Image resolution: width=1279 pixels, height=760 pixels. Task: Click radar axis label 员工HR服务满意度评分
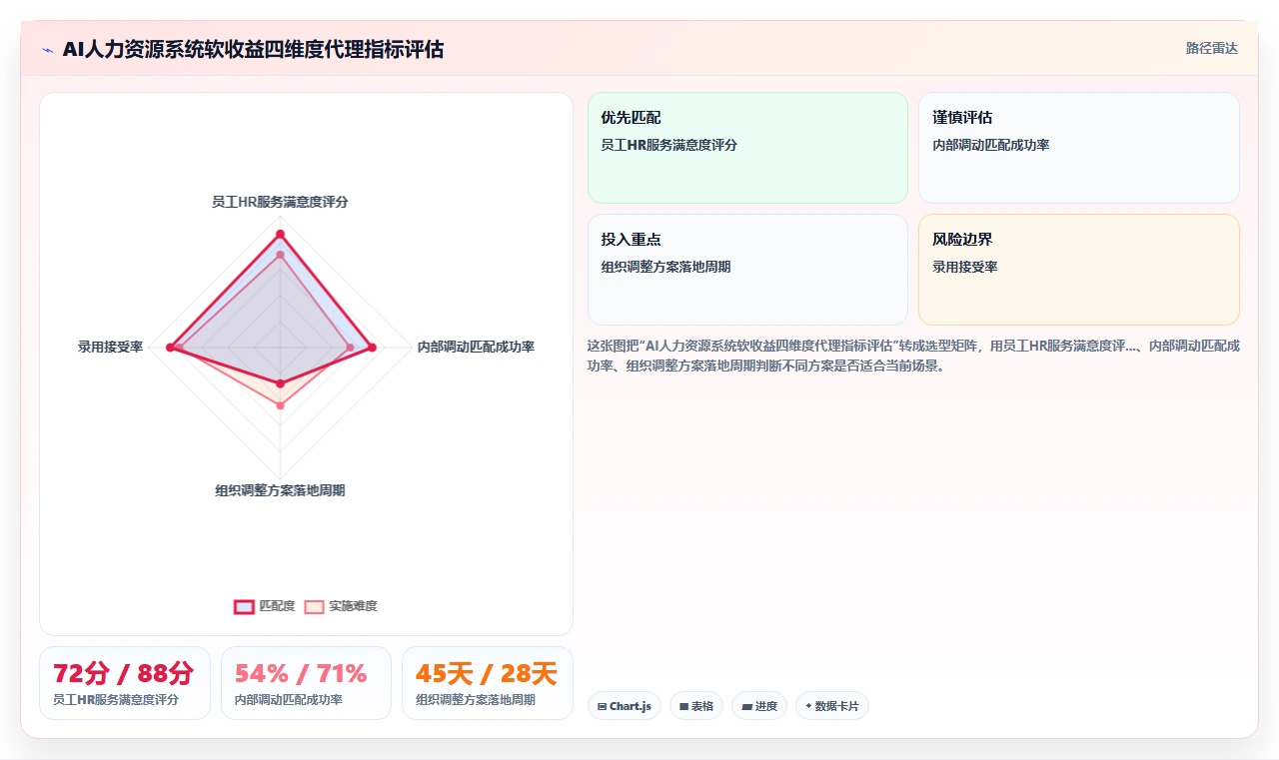pyautogui.click(x=280, y=202)
